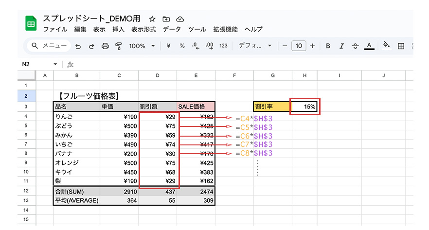
Task: Open the データ menu
Action: click(172, 29)
